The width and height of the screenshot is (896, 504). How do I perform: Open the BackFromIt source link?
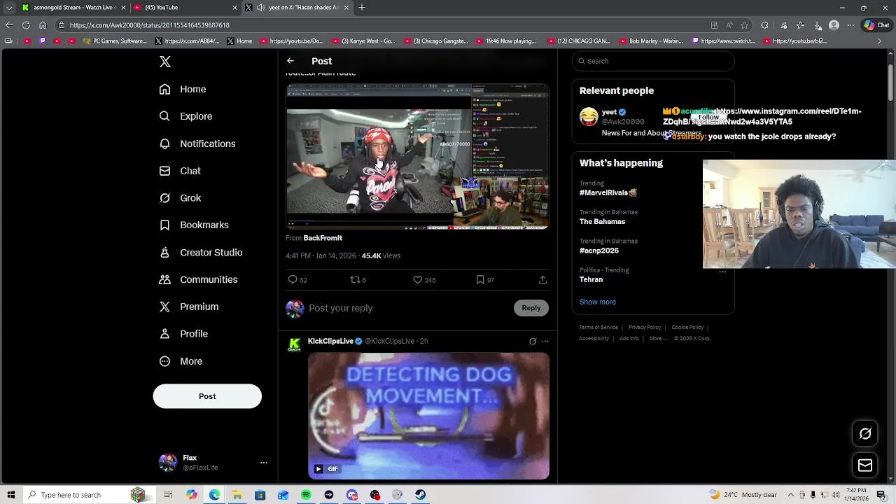click(323, 238)
